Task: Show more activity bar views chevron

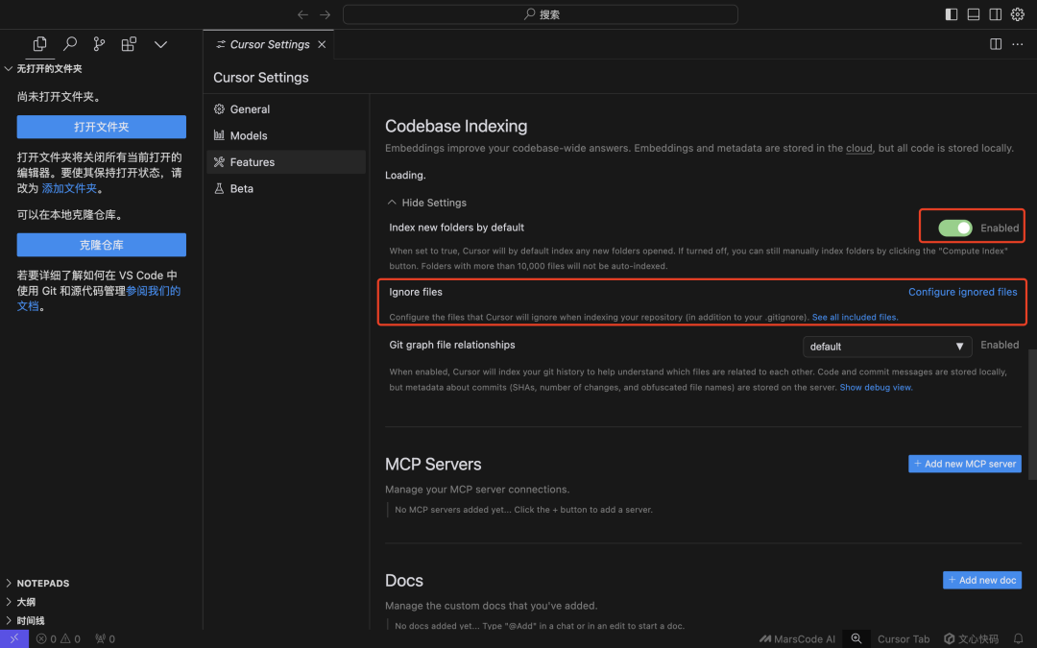Action: pos(160,44)
